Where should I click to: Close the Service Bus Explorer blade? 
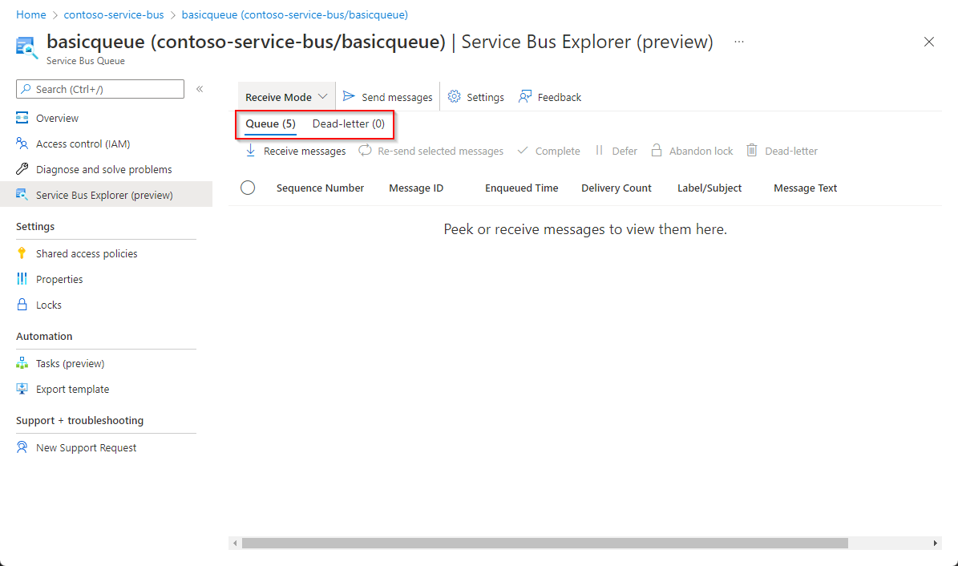929,42
